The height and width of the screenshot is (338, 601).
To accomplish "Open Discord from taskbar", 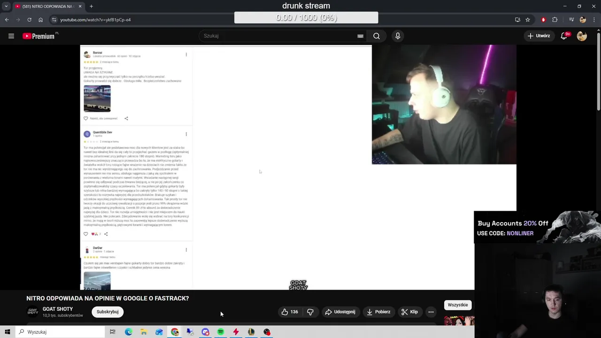I will click(205, 332).
